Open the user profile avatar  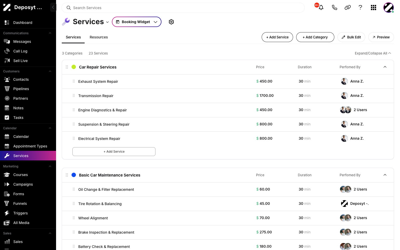(388, 8)
